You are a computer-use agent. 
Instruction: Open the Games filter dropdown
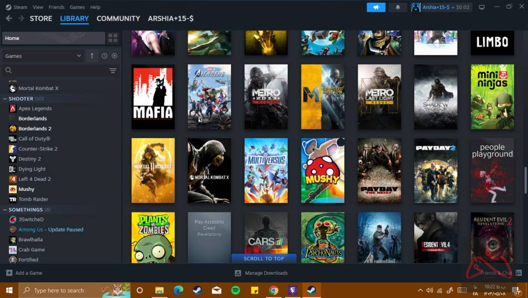tap(43, 56)
